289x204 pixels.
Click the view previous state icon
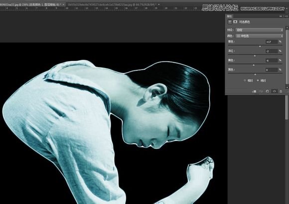tap(261, 91)
